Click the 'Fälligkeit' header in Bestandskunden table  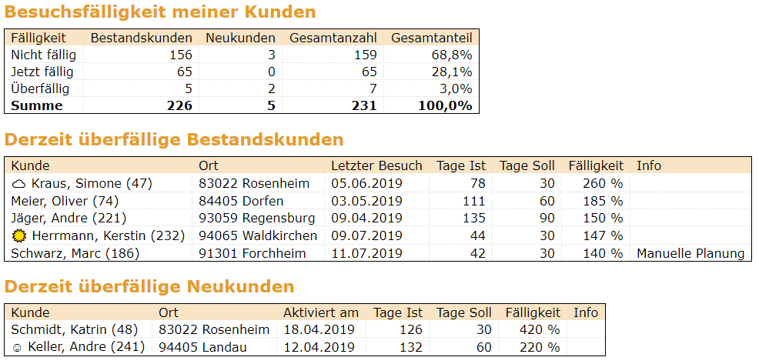595,165
